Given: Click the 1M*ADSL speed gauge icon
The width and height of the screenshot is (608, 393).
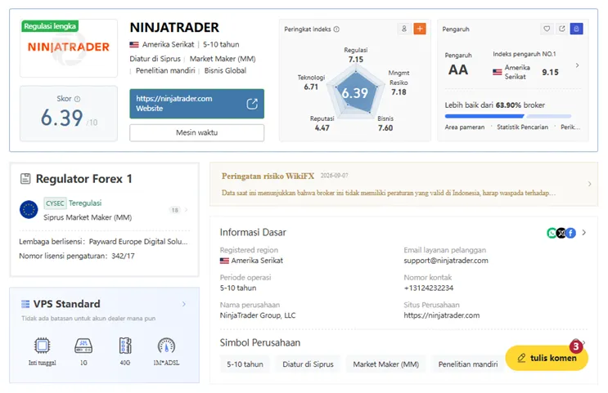Looking at the screenshot, I should [x=166, y=346].
